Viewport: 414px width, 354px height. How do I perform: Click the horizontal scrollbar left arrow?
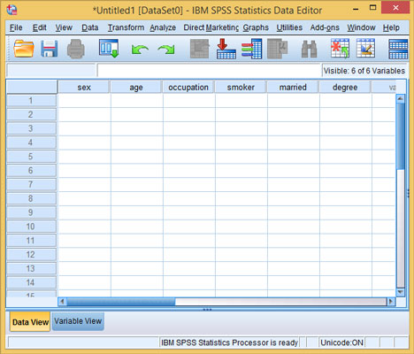pyautogui.click(x=62, y=302)
